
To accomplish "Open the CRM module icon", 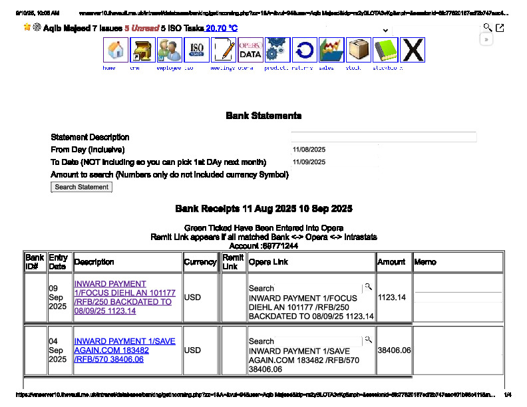I will pos(142,50).
